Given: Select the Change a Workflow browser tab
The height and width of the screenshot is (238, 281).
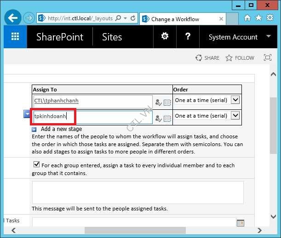Looking at the screenshot, I should click(x=175, y=19).
